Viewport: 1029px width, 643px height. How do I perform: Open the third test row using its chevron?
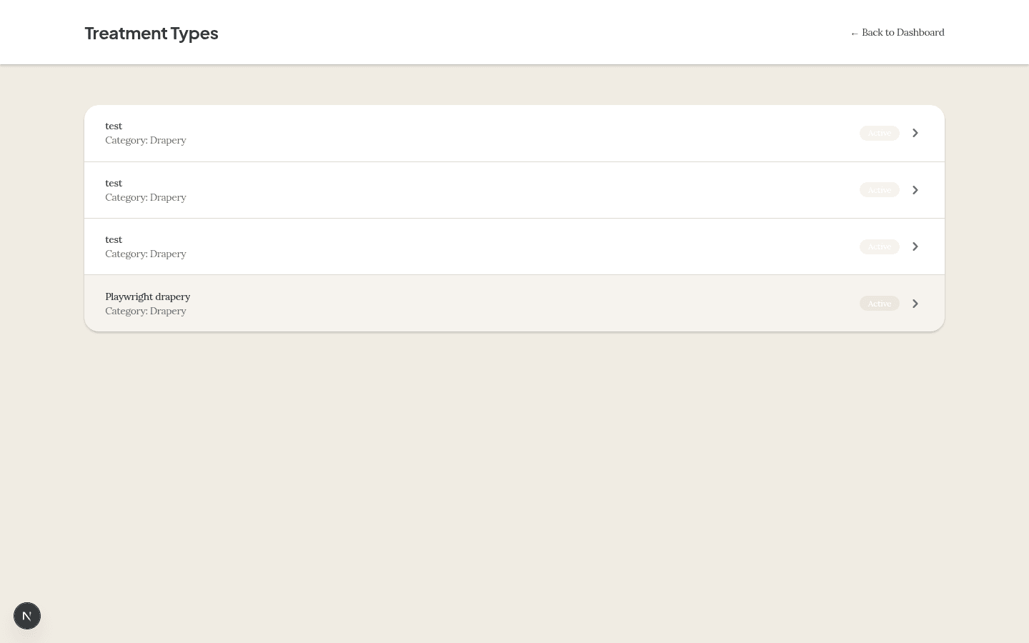[x=915, y=246]
